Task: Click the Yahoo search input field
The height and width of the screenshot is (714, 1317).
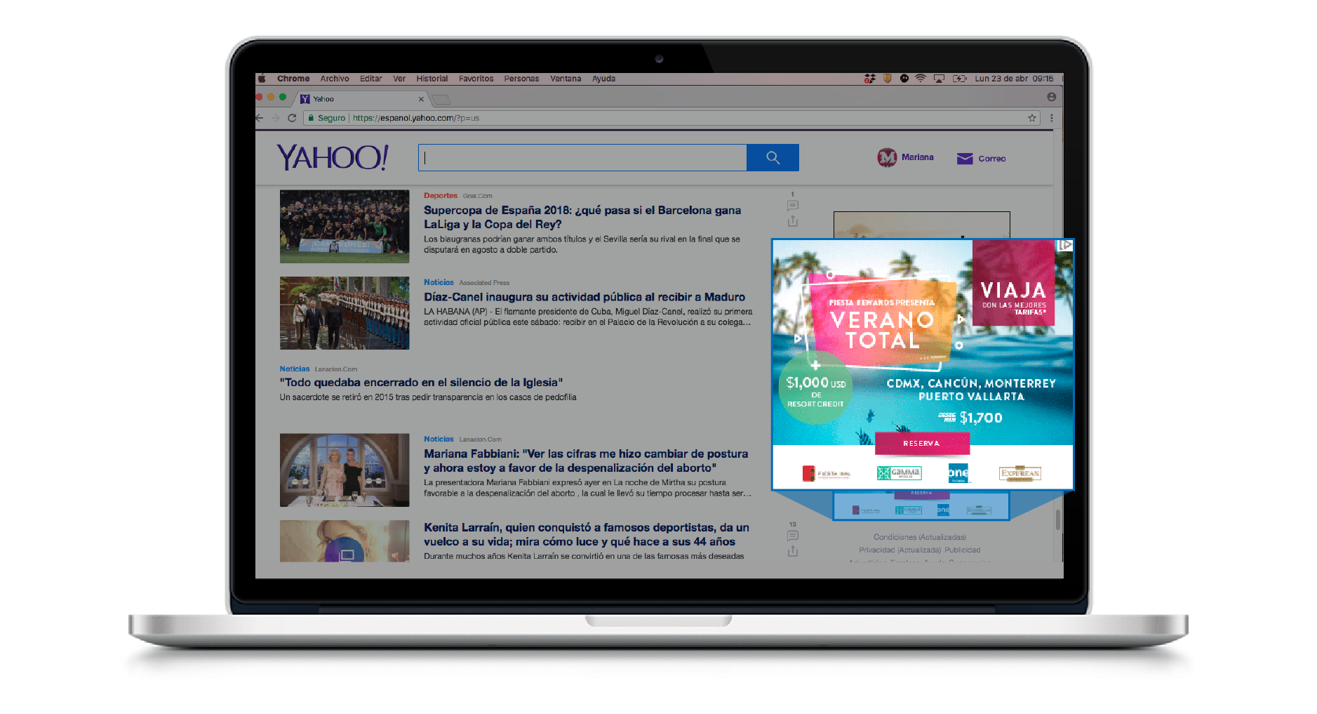Action: pos(582,157)
